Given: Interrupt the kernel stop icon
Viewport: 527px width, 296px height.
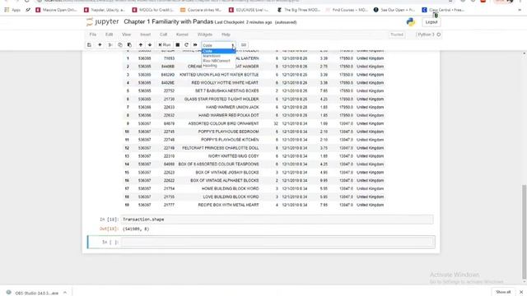Looking at the screenshot, I should [x=178, y=45].
